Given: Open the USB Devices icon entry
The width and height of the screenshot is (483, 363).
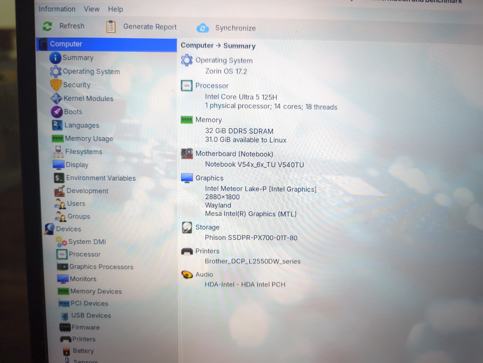Looking at the screenshot, I should [x=65, y=316].
